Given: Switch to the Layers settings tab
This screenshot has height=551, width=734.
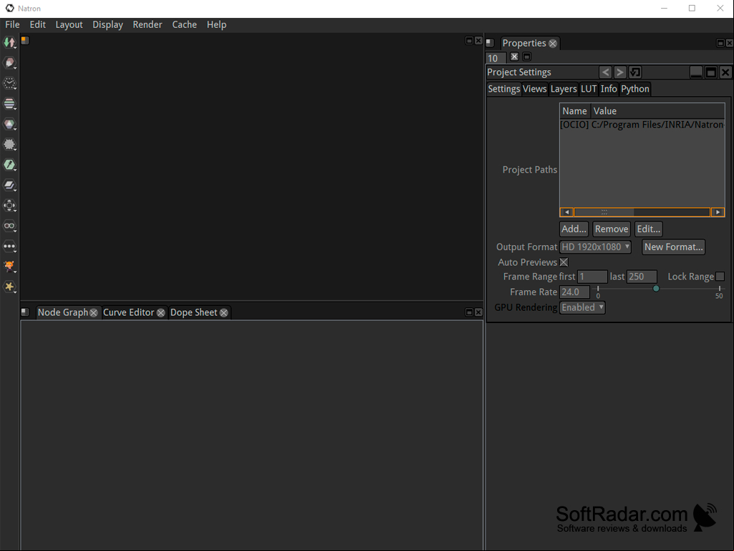Looking at the screenshot, I should [x=564, y=89].
